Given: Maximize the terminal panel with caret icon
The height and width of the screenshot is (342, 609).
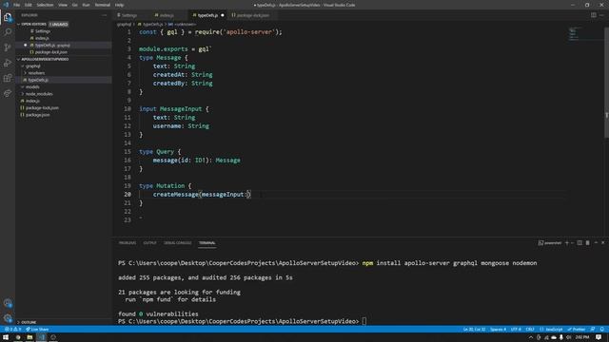Looking at the screenshot, I should coord(596,243).
